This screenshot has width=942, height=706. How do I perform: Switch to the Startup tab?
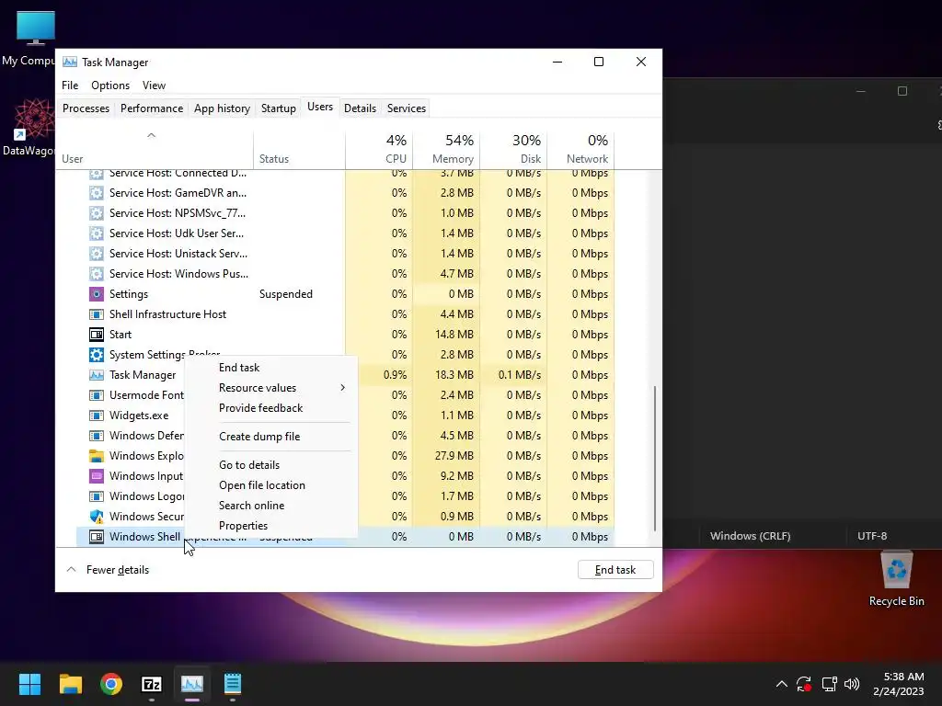(x=278, y=108)
